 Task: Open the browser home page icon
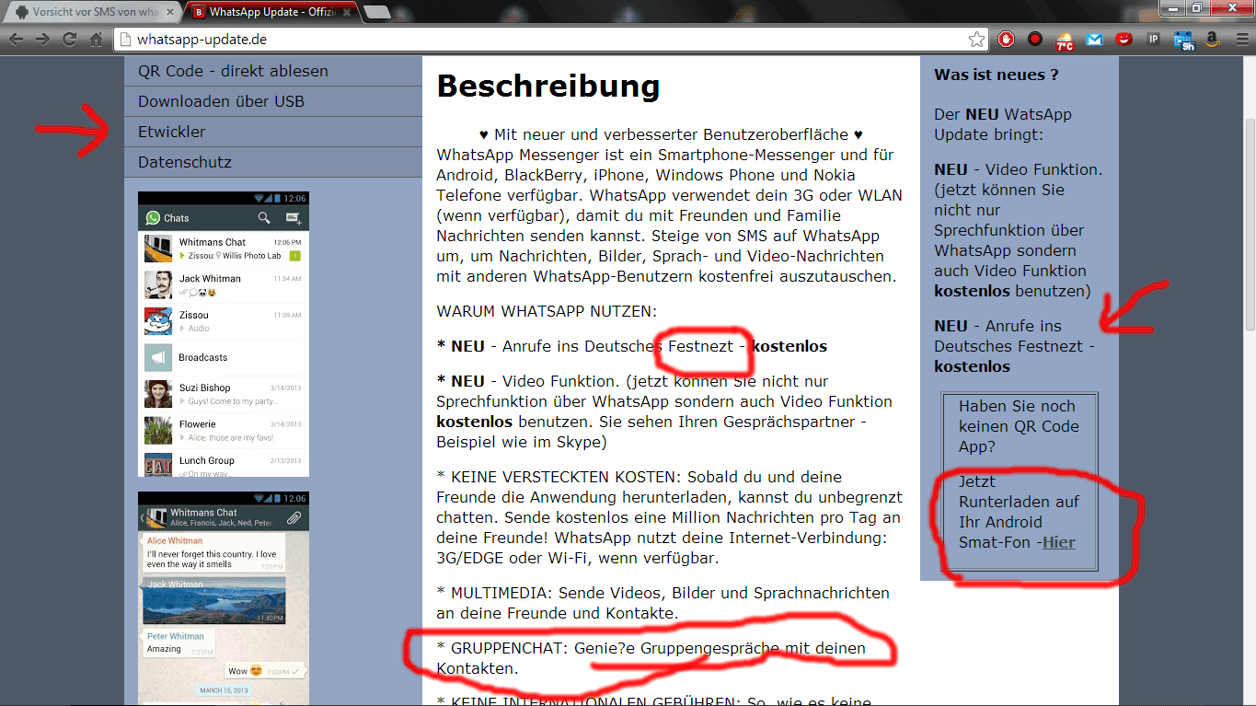(x=96, y=40)
